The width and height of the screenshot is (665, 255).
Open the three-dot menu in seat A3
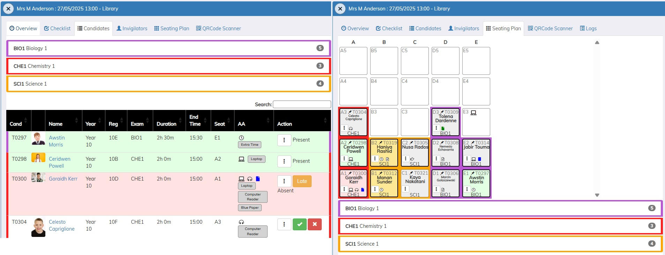coord(344,128)
